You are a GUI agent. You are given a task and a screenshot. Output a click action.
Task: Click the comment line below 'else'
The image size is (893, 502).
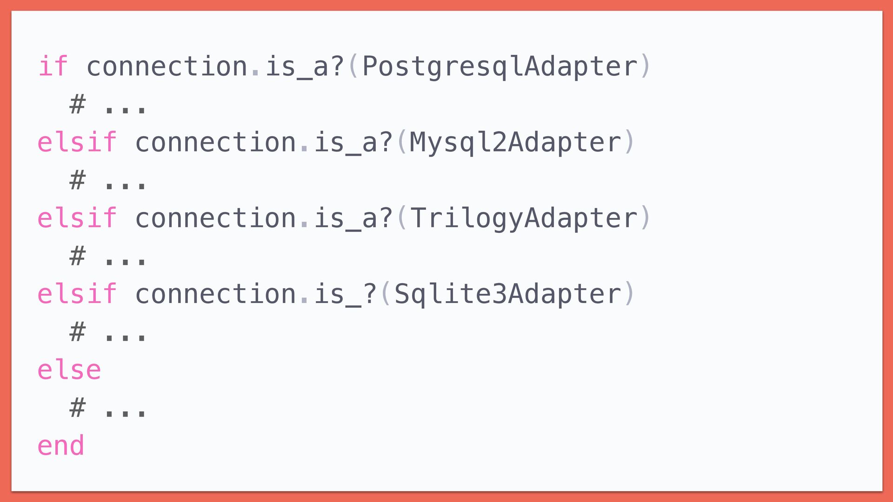point(108,408)
